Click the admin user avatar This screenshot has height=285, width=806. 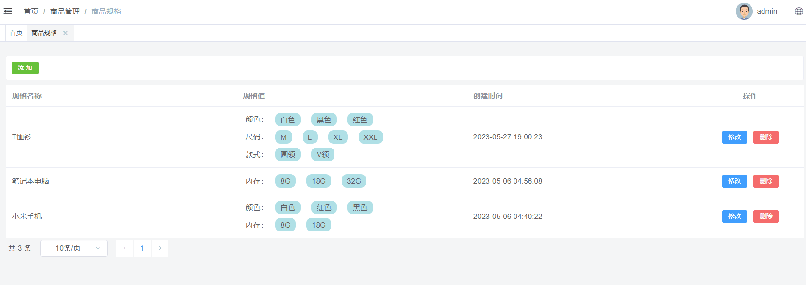point(744,12)
